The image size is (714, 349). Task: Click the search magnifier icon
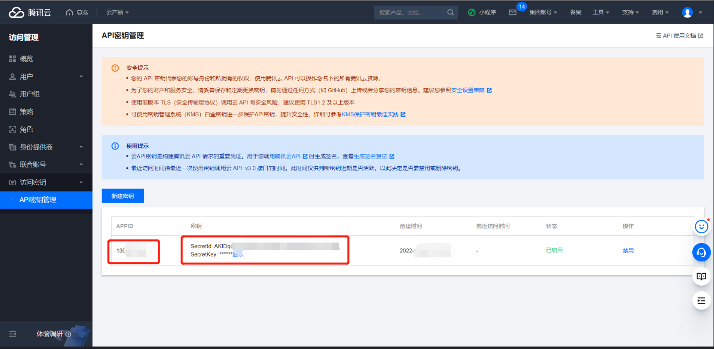(450, 12)
